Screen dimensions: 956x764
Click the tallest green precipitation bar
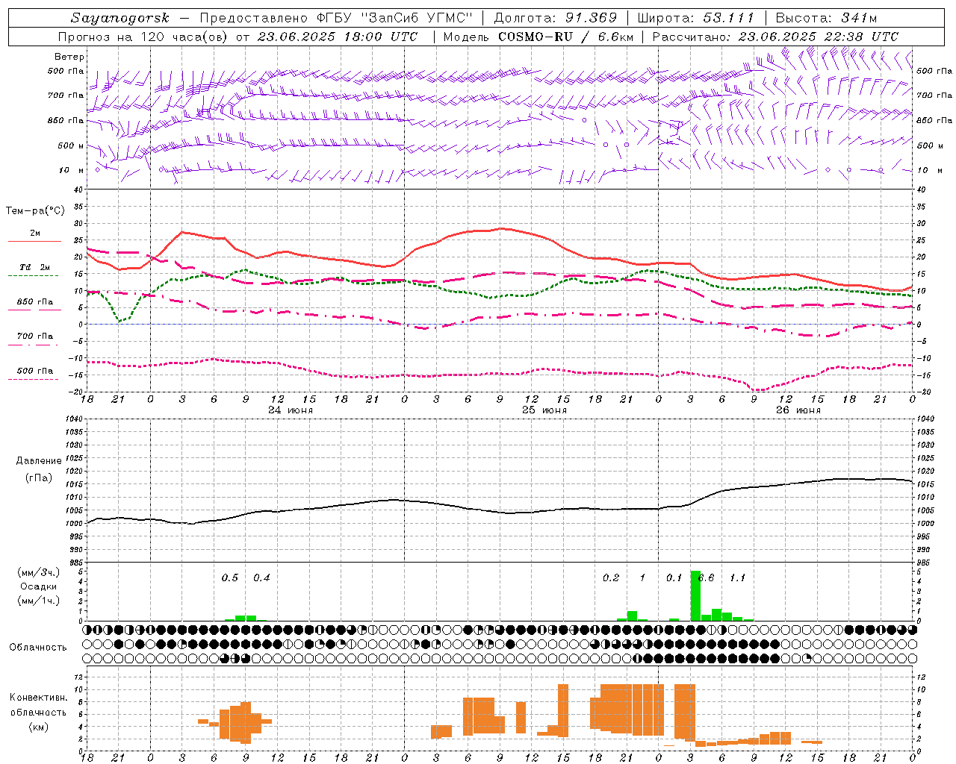pos(695,595)
